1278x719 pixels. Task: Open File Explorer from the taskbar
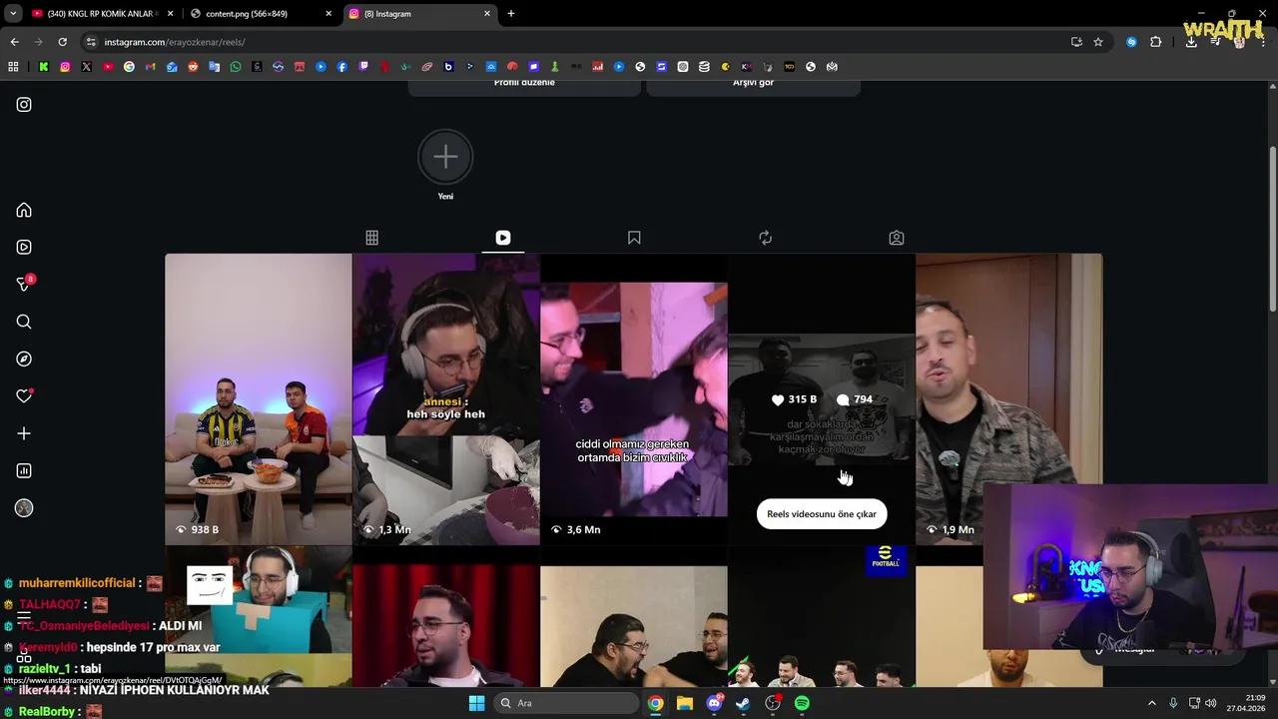[685, 703]
